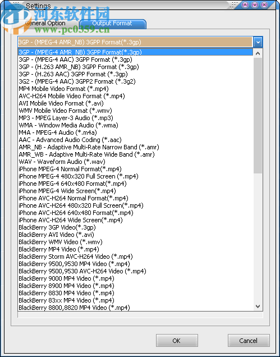Select WAV - Waveform Audio (*.wav)

(x=135, y=162)
